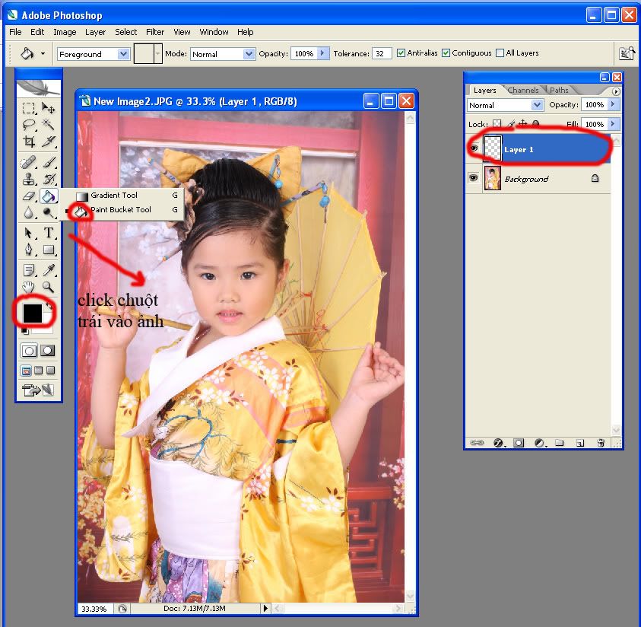The image size is (641, 627).
Task: Uncheck the Anti-alias checkbox
Action: point(401,53)
